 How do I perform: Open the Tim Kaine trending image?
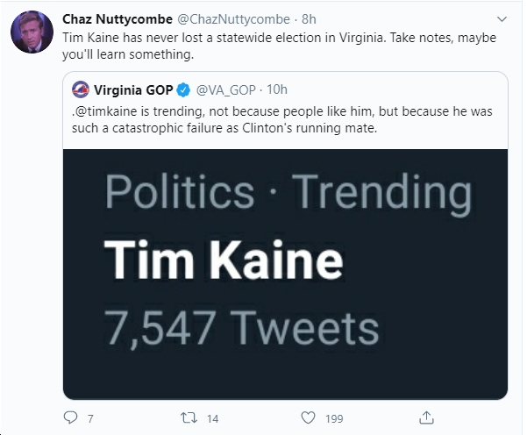[x=285, y=275]
